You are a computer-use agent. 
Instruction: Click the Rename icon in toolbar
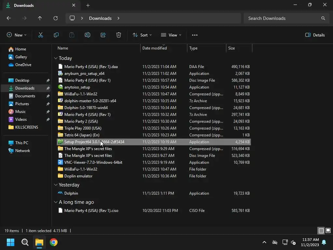[87, 35]
